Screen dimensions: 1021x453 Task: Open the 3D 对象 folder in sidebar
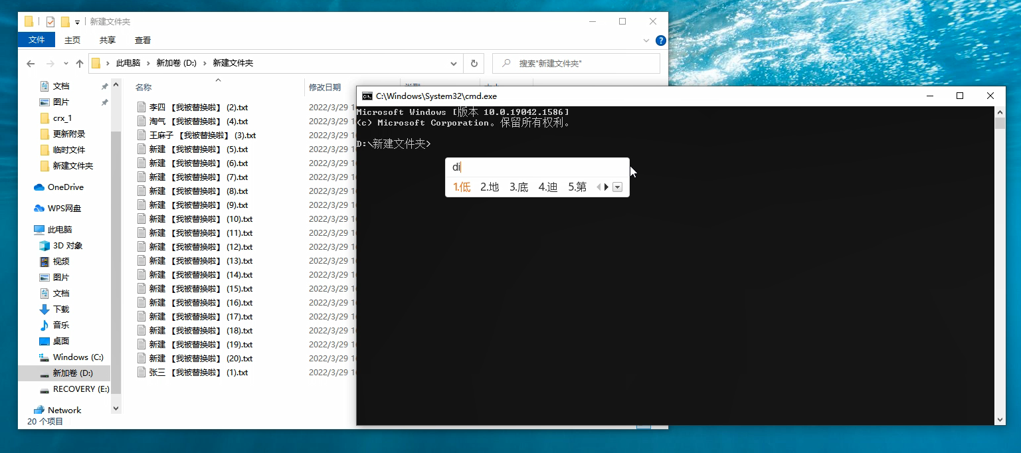[67, 246]
